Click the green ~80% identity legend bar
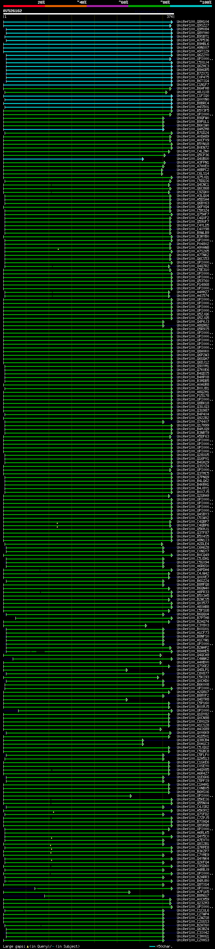The width and height of the screenshot is (215, 949). [x=149, y=6]
